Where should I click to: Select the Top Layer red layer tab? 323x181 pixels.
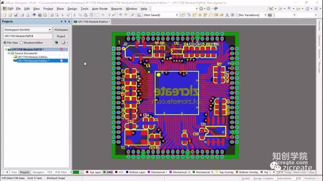point(93,172)
